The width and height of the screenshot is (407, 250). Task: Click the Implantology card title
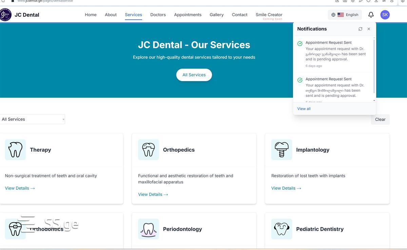(313, 150)
